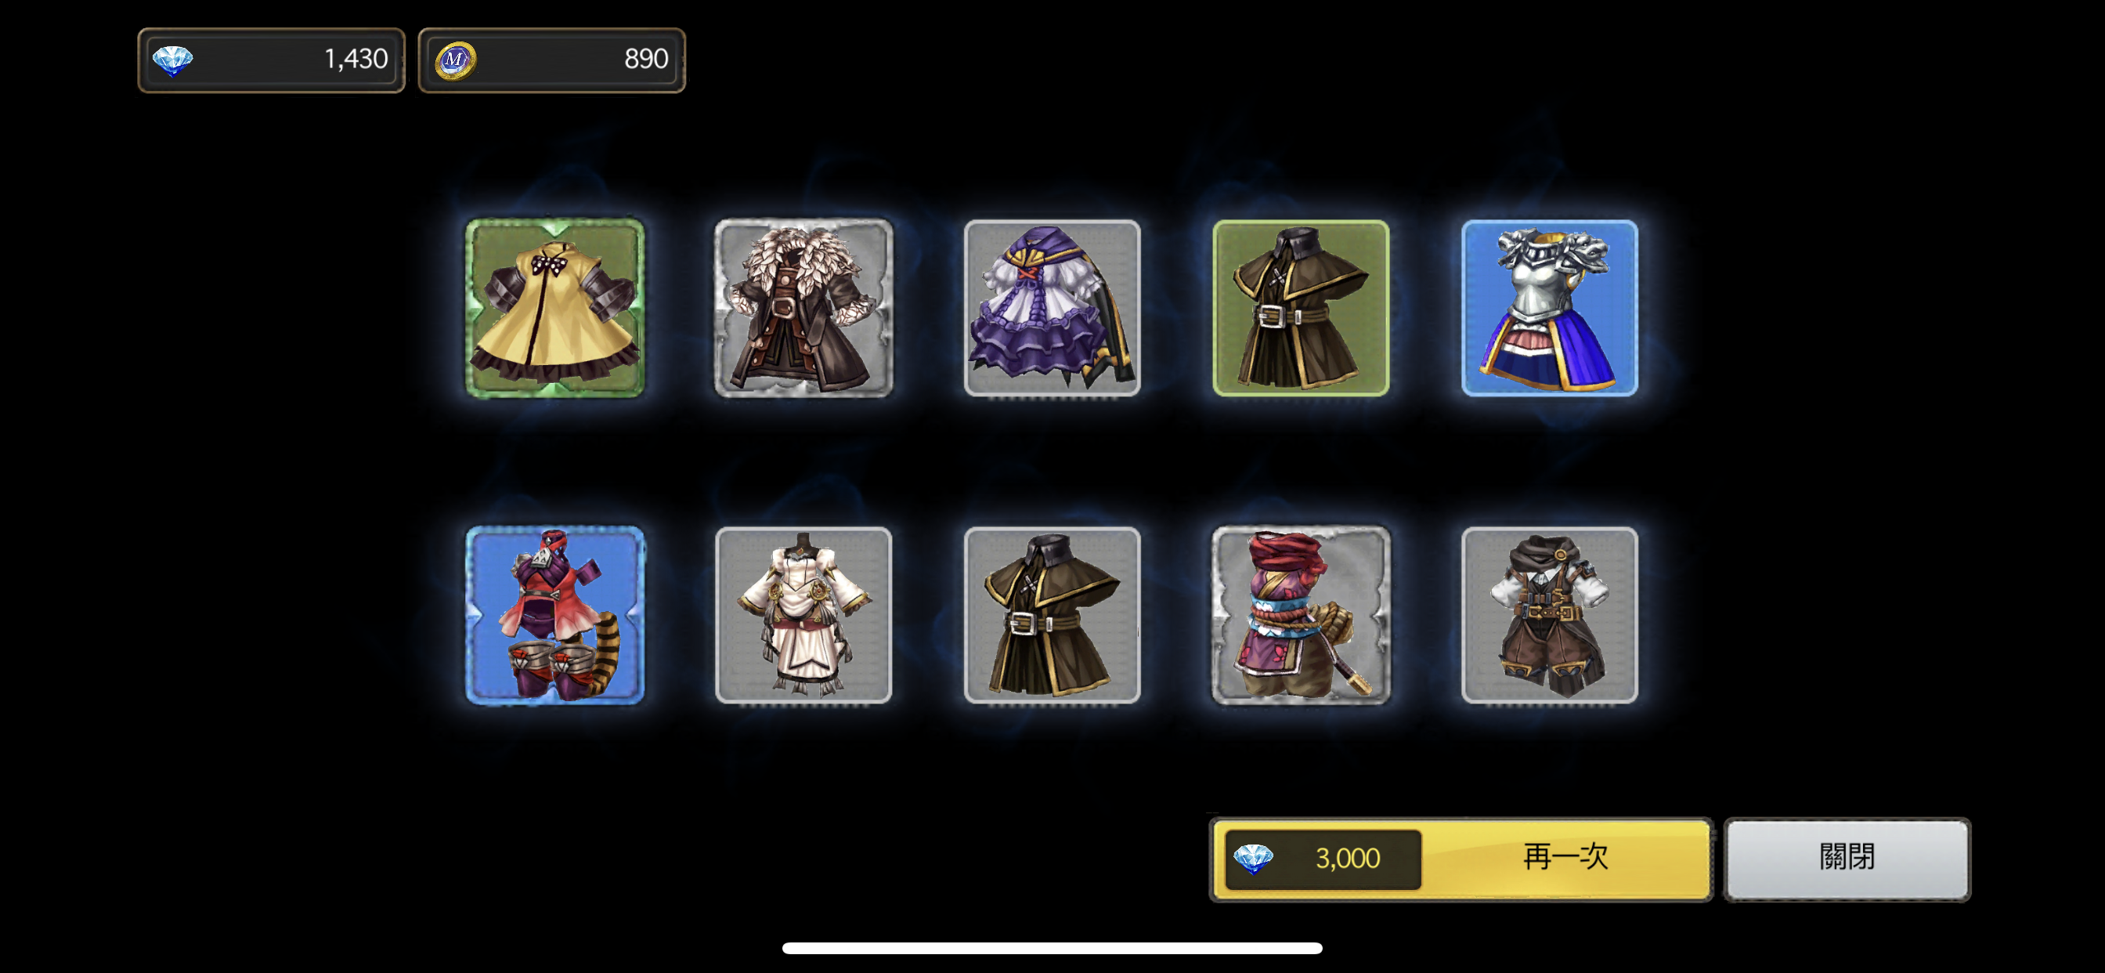Select the yellow dress with bow tie

click(x=555, y=308)
